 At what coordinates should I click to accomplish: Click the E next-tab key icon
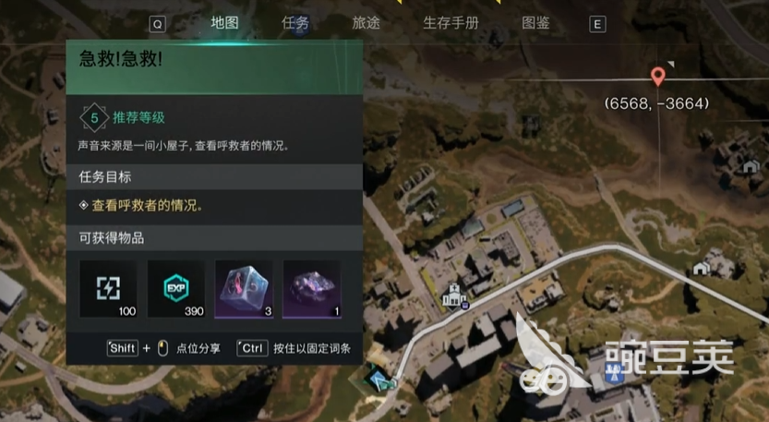click(597, 24)
